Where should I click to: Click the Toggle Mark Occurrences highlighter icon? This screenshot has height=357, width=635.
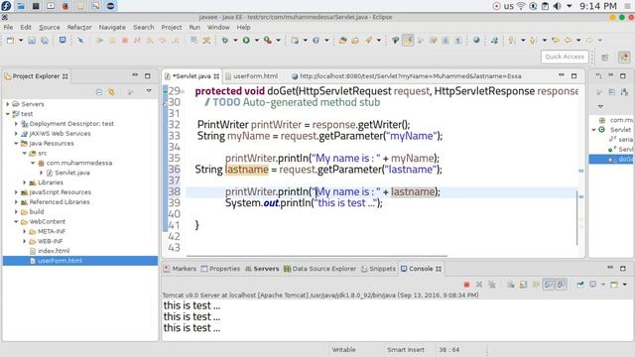(x=408, y=40)
